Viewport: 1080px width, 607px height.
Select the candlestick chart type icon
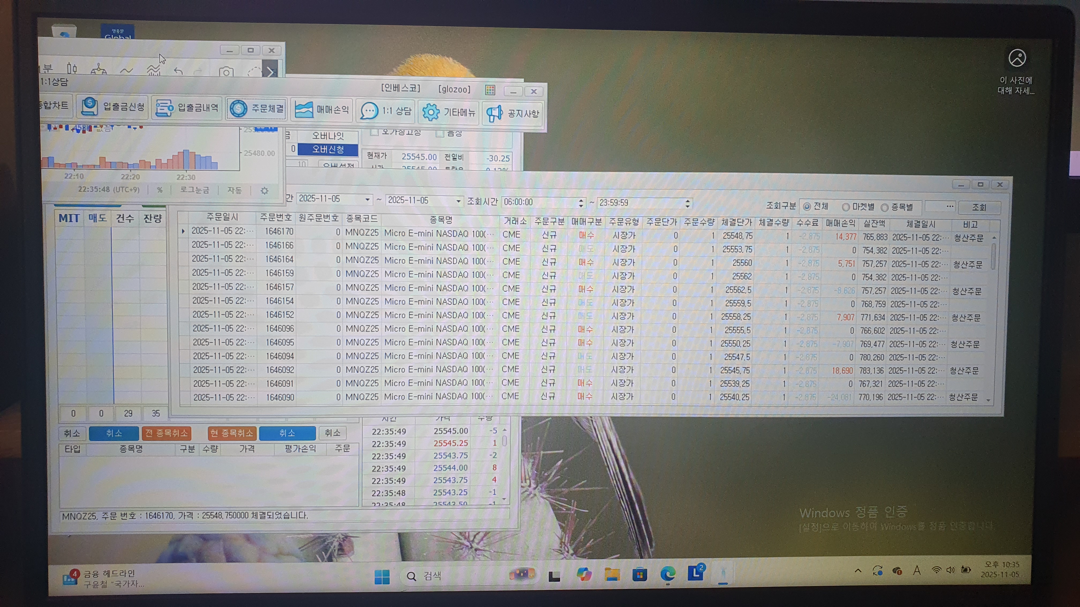click(x=72, y=68)
